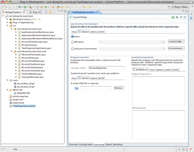
Task: Select splash.bmp in Package Explorer
Action: (x=18, y=103)
